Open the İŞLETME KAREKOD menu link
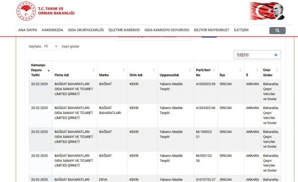This screenshot has width=298, height=182. click(x=124, y=30)
